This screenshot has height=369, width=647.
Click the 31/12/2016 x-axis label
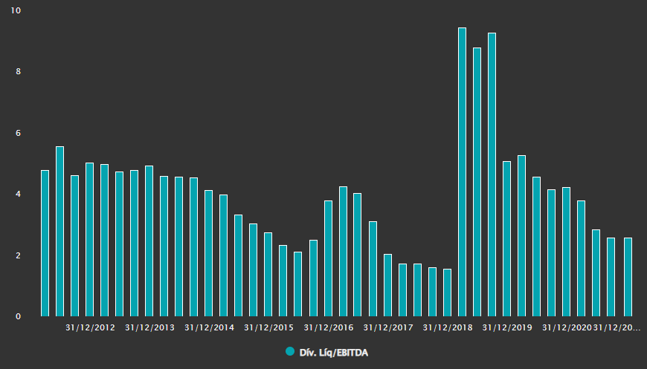point(329,328)
